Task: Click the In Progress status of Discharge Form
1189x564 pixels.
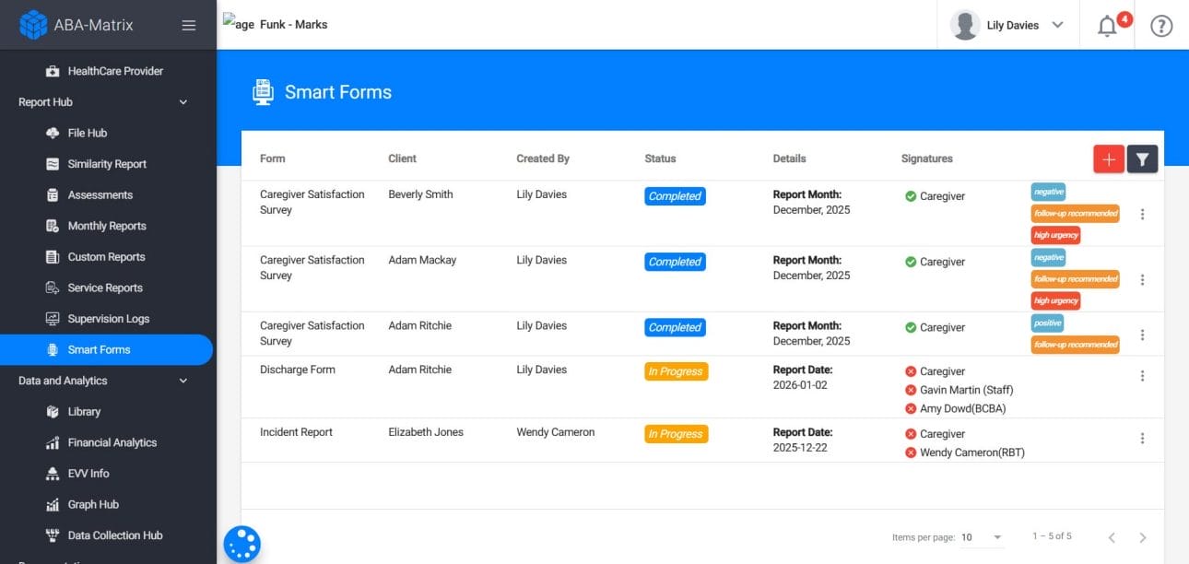Action: coord(676,371)
